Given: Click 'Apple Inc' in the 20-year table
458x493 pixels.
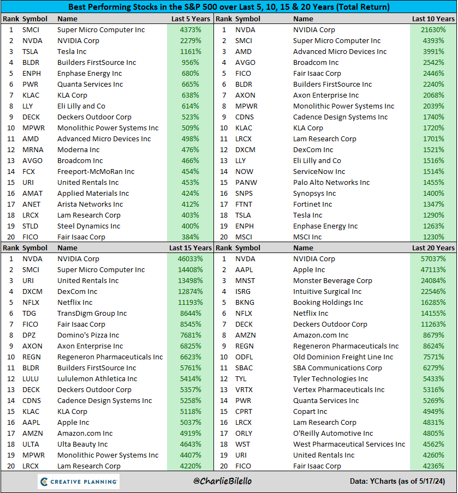Looking at the screenshot, I should click(x=309, y=270).
